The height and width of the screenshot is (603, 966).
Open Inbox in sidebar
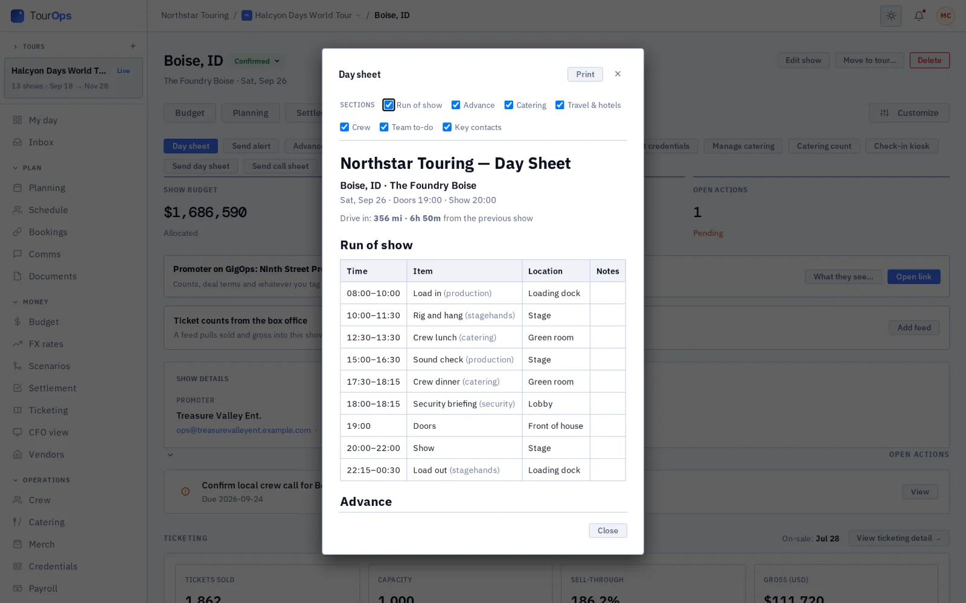(41, 142)
